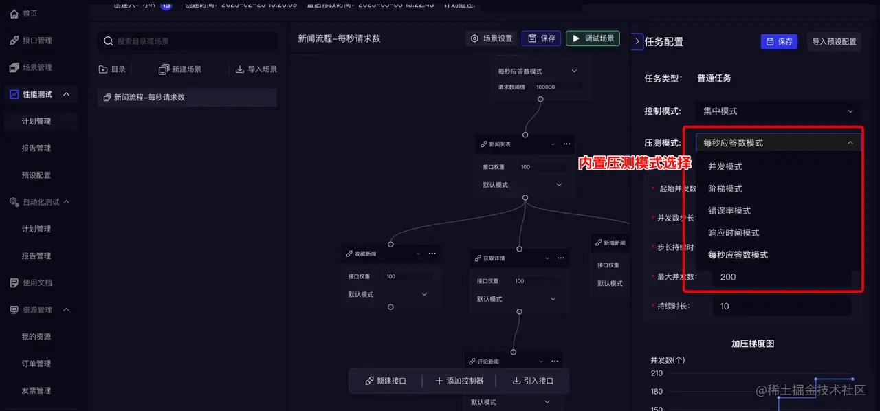Viewport: 880px width, 411px height.
Task: Close the 压测模式 每秒应答数模式 dropdown
Action: (x=778, y=143)
